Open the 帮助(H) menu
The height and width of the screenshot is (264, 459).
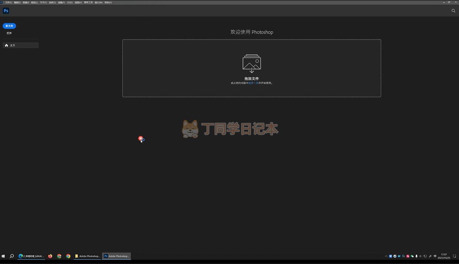click(x=108, y=2)
